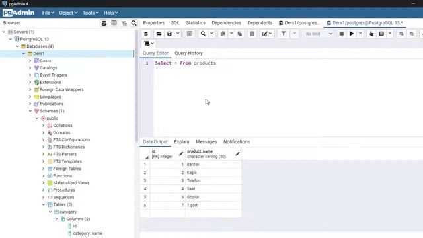This screenshot has width=423, height=238.
Task: Open the Query History tab
Action: coord(188,53)
